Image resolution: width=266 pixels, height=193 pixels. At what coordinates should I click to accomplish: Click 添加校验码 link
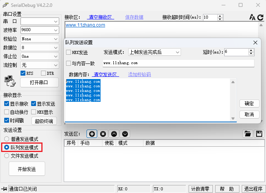pyautogui.click(x=139, y=74)
